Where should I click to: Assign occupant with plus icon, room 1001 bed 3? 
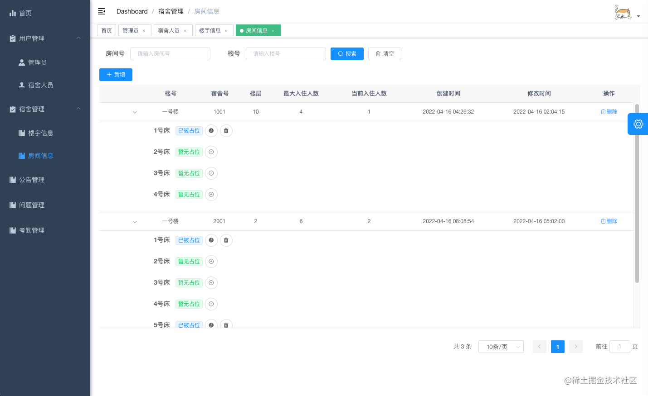pyautogui.click(x=211, y=173)
